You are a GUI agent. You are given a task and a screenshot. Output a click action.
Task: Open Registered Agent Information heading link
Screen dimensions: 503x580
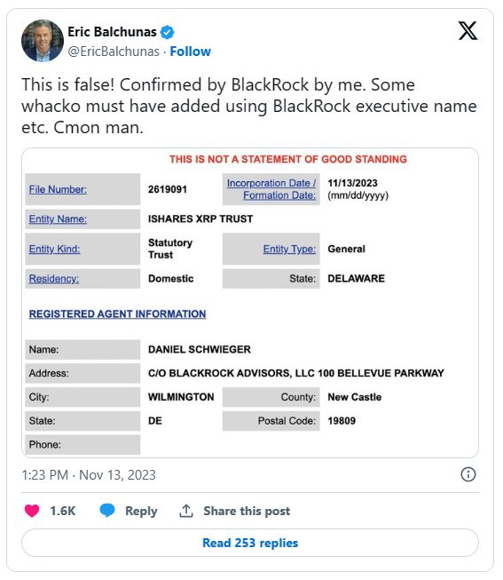tap(117, 314)
